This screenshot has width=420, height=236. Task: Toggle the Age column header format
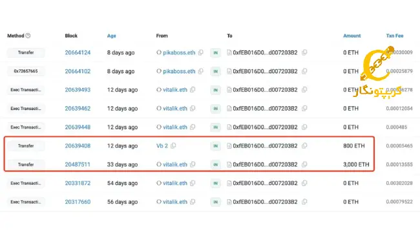point(111,36)
